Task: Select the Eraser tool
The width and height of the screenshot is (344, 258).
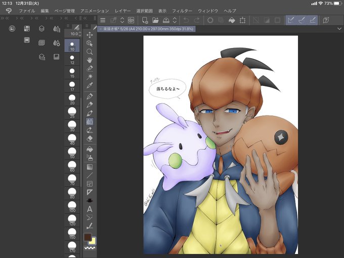Action: [90, 139]
